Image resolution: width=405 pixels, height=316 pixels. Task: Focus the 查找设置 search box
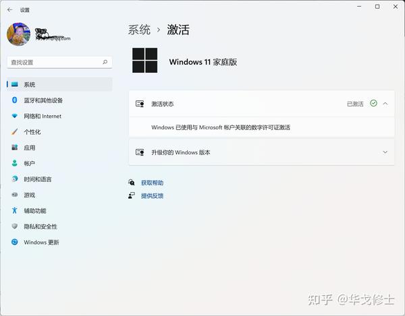pos(59,62)
